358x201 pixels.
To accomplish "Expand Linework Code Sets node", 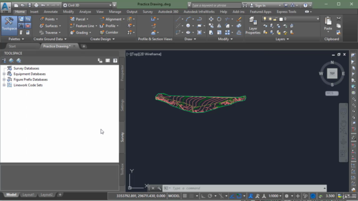I will tap(4, 85).
